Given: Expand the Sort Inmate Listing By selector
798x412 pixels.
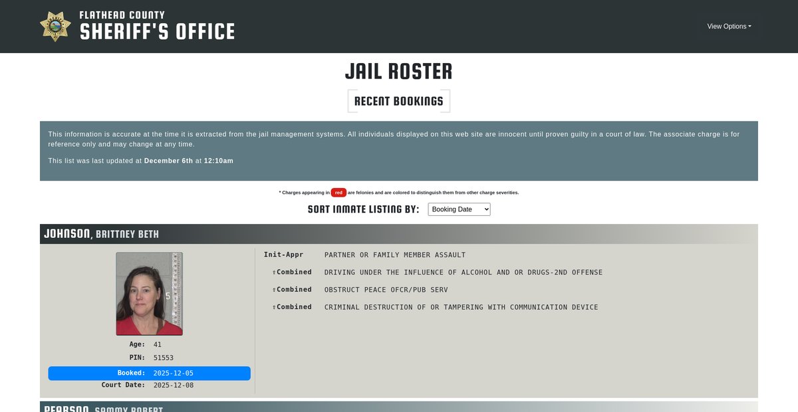Looking at the screenshot, I should click(x=459, y=209).
